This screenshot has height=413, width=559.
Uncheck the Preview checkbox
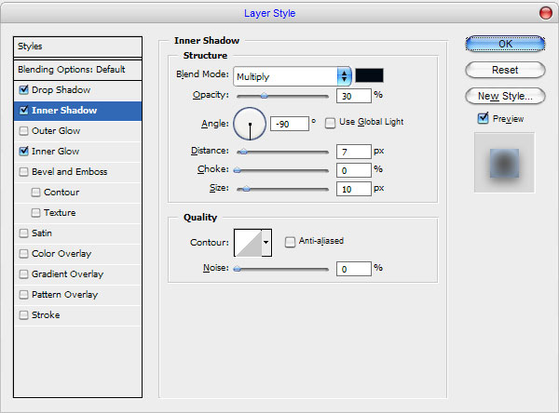(x=483, y=118)
